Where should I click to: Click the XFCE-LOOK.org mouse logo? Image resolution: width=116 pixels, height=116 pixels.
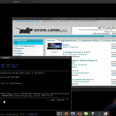(x=41, y=30)
